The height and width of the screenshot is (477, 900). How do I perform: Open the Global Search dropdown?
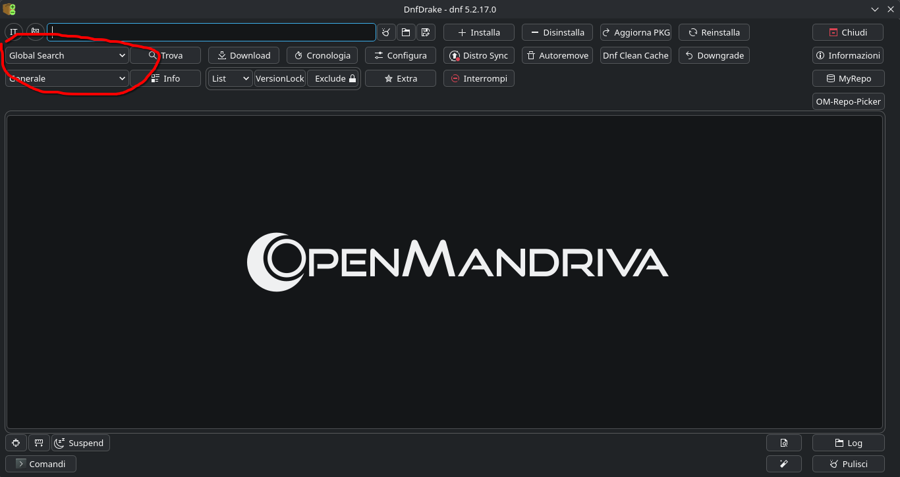(x=67, y=55)
